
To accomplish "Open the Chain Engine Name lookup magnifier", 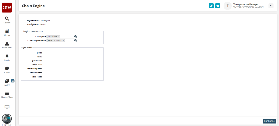I will (75, 40).
